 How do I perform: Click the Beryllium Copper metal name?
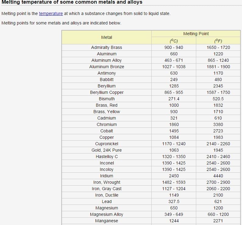pos(107,92)
